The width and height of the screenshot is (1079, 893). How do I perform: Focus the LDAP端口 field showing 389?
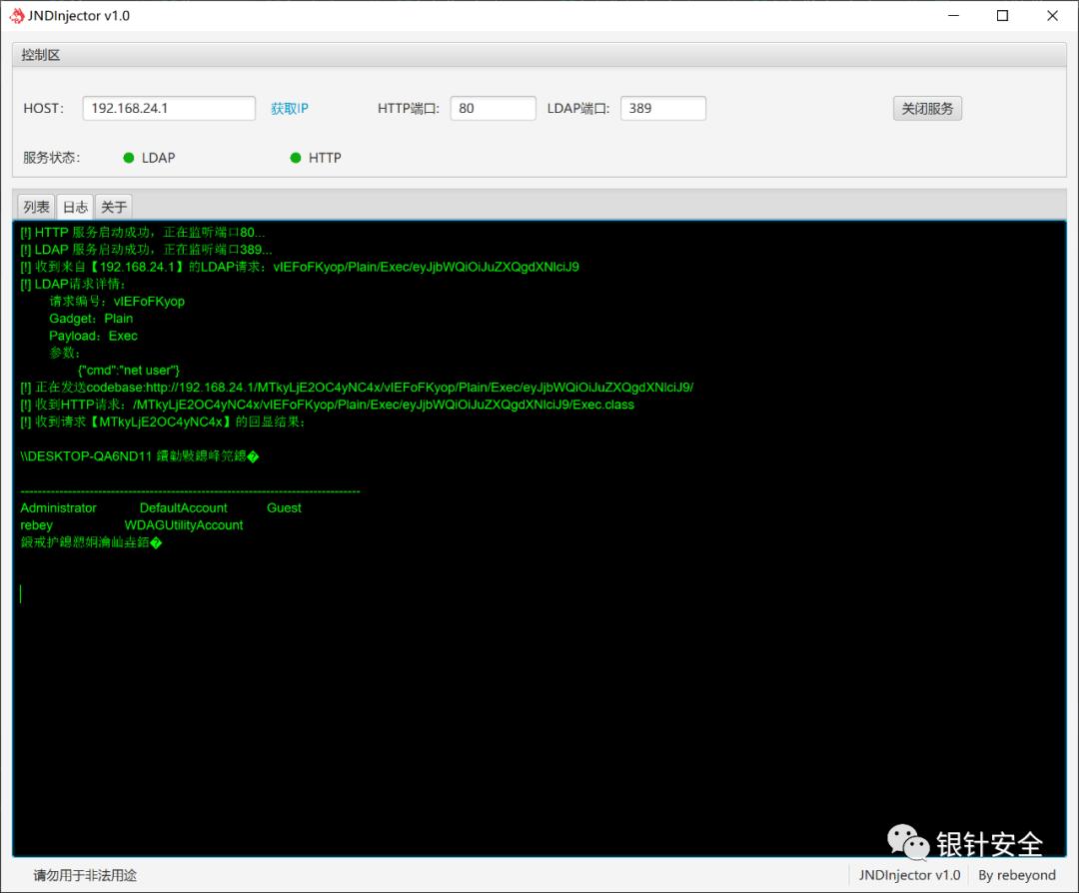point(663,108)
